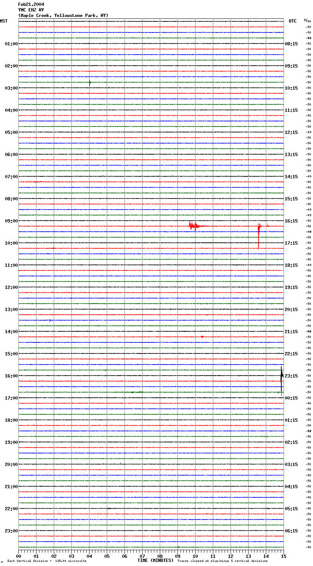Select the 05:00 MST time label
Image resolution: width=313 pixels, height=566 pixels.
point(11,132)
